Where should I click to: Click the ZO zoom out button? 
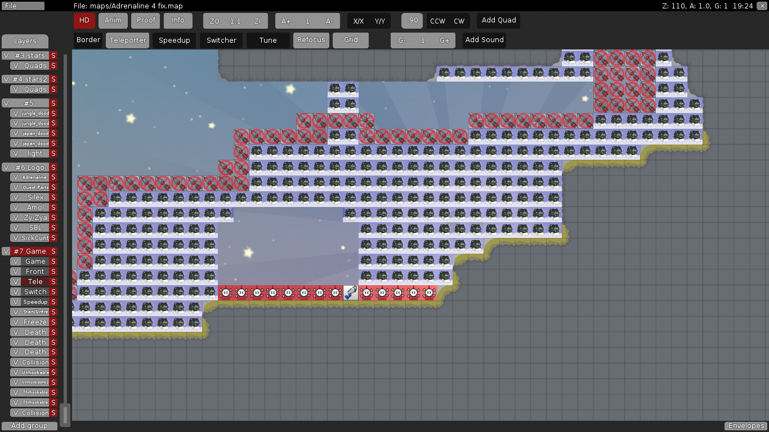[x=214, y=21]
